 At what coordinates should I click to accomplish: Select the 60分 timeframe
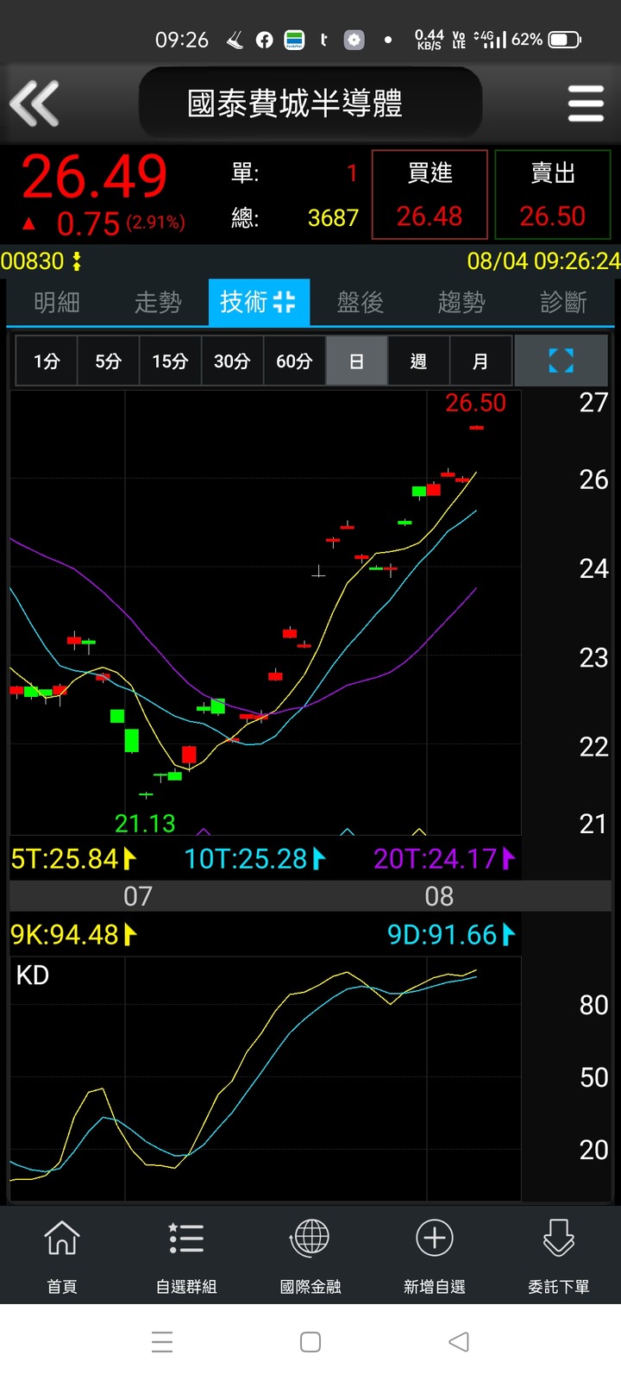coord(294,361)
